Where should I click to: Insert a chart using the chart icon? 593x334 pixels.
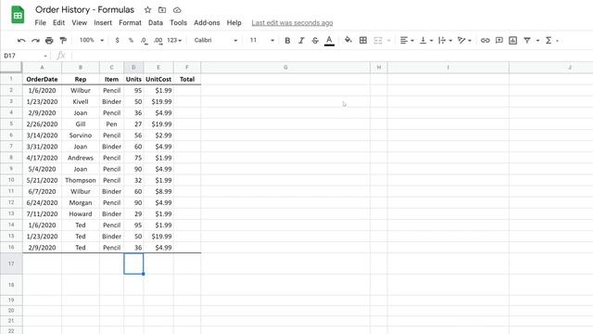(512, 40)
